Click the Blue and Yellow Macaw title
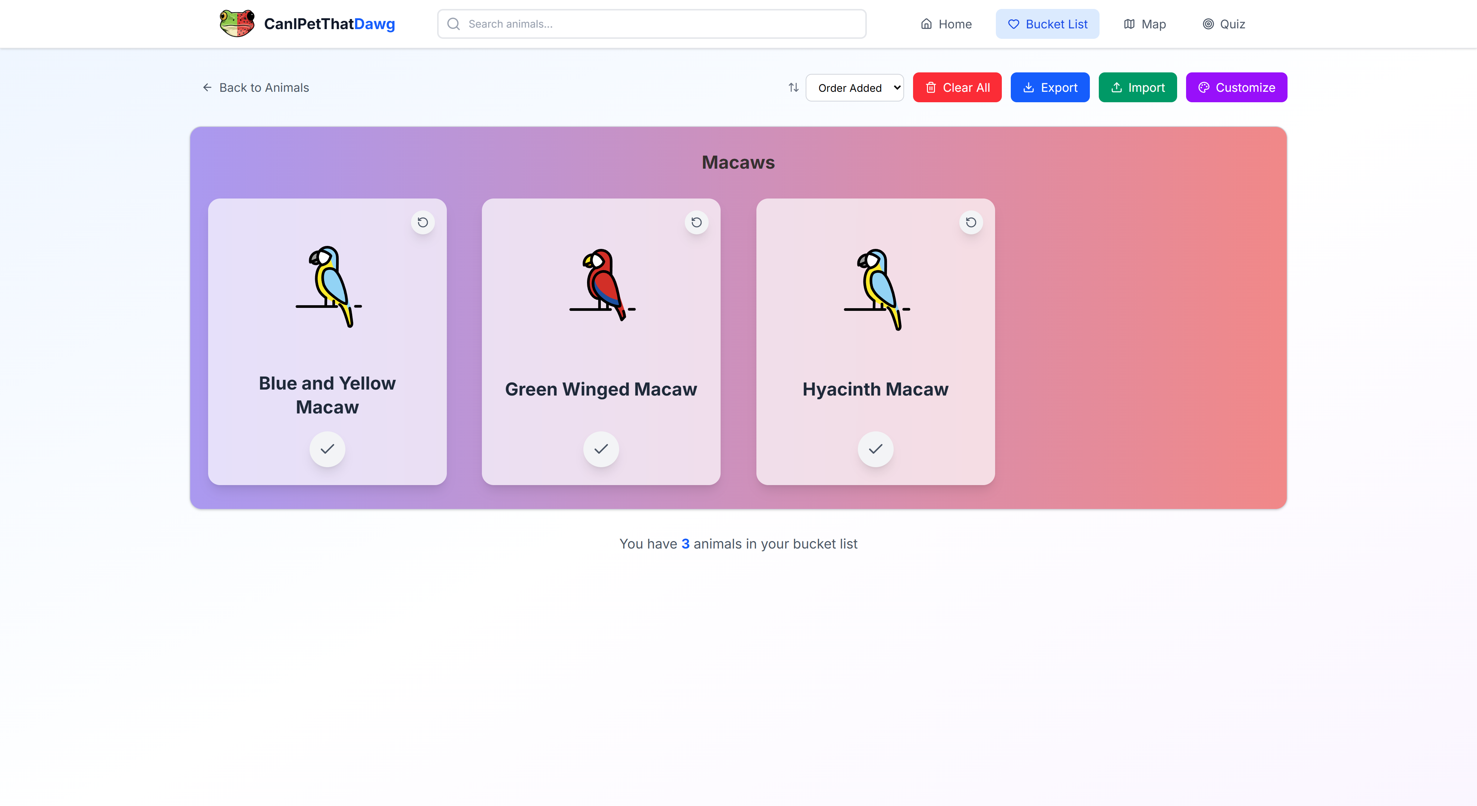The height and width of the screenshot is (806, 1477). [x=327, y=395]
